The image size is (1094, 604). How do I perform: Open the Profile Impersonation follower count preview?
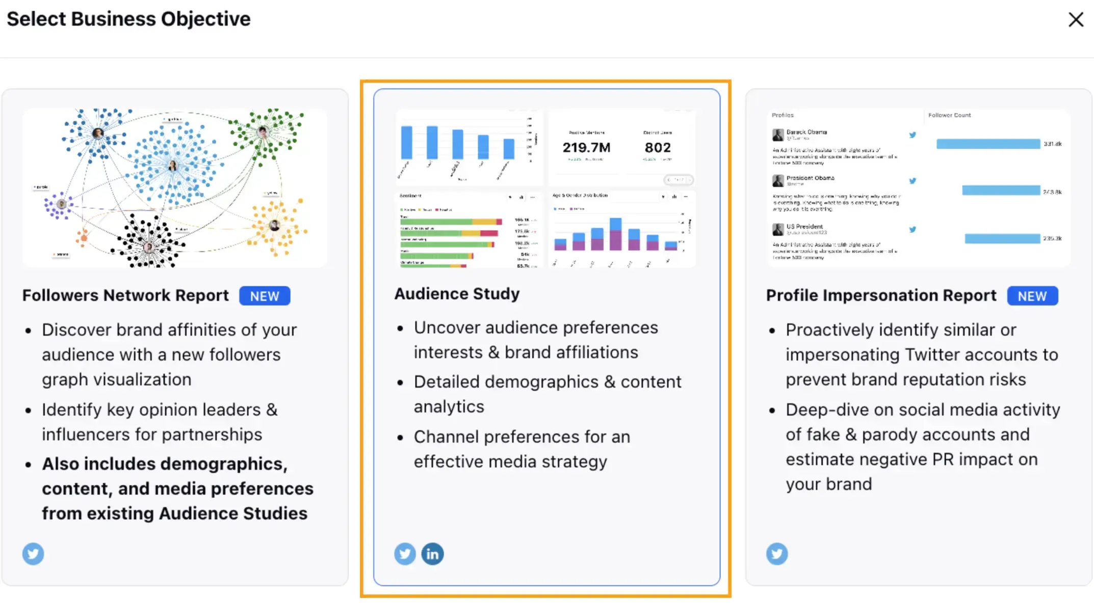(918, 188)
